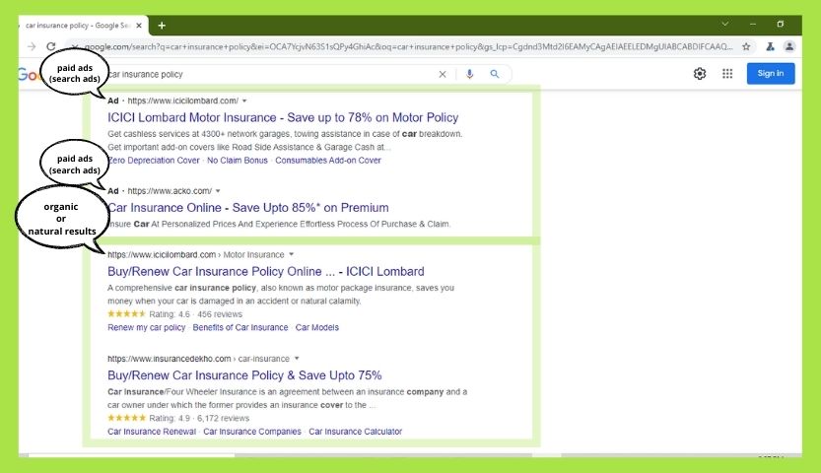Click the Sign in button
Screen dimensions: 821x473
pyautogui.click(x=771, y=73)
